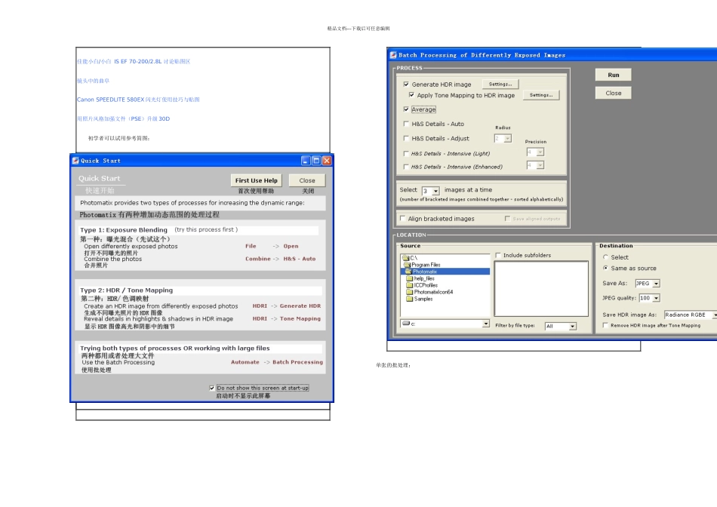Click Close button in Quick Start panel
The width and height of the screenshot is (717, 507).
[307, 180]
